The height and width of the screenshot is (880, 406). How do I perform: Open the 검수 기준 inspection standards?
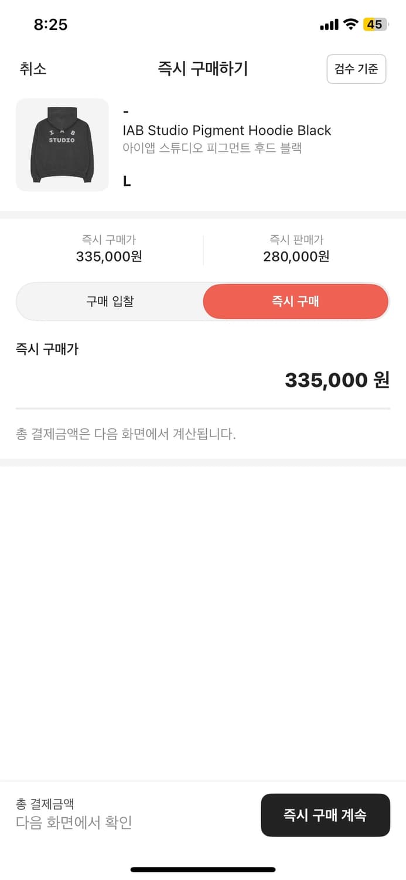pos(356,69)
